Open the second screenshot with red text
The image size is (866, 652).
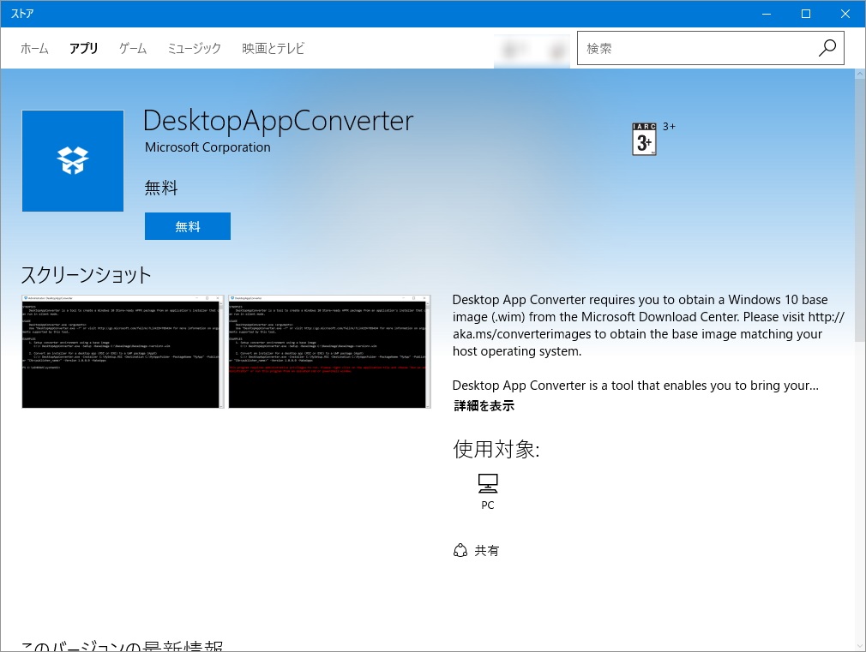(x=330, y=351)
